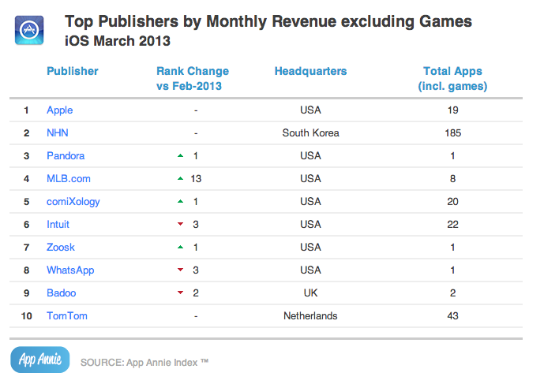Open the TomTom publisher link
544x384 pixels.
pyautogui.click(x=67, y=315)
